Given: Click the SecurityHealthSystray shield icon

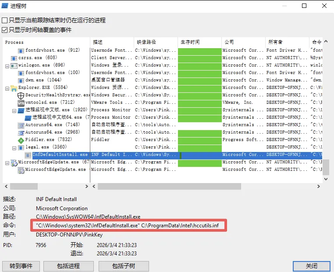Looking at the screenshot, I should click(x=21, y=95).
